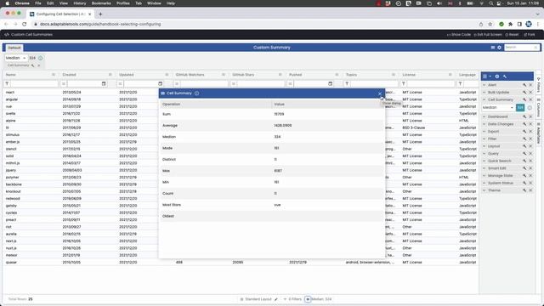Expand the Bulk Update tool panel section

(484, 93)
